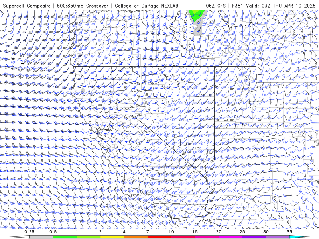Click the "06Z GFS" model run label
319x239 pixels.
click(216, 6)
